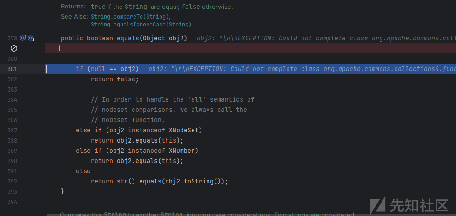
Task: Click line number 392 to set a breakpoint
Action: click(12, 182)
